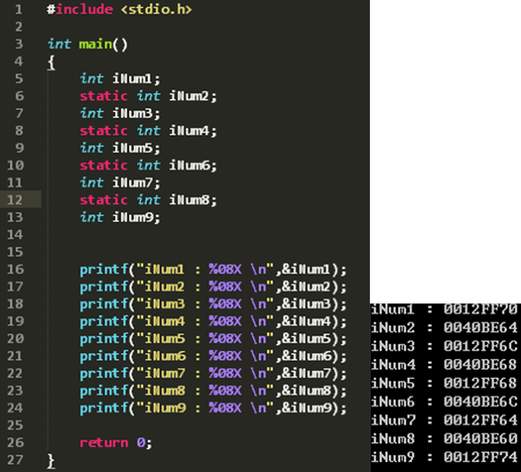
Task: Click the printf line for &iNum2
Action: click(x=213, y=286)
